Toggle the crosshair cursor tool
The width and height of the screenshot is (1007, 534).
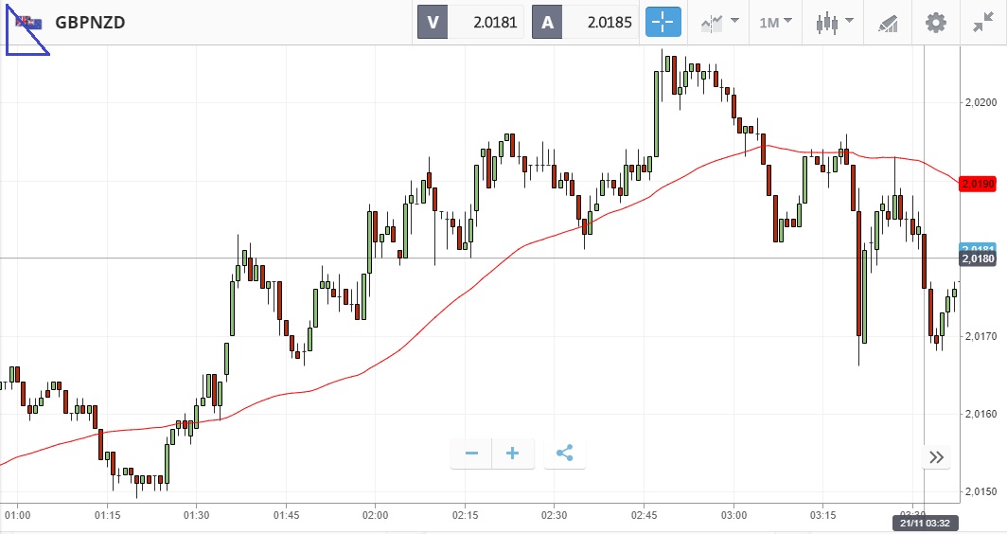[663, 22]
